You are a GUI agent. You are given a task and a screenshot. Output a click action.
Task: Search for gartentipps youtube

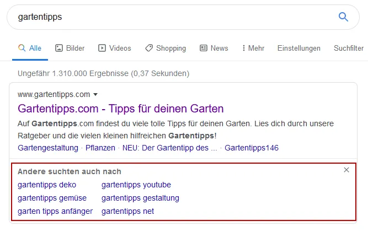136,185
